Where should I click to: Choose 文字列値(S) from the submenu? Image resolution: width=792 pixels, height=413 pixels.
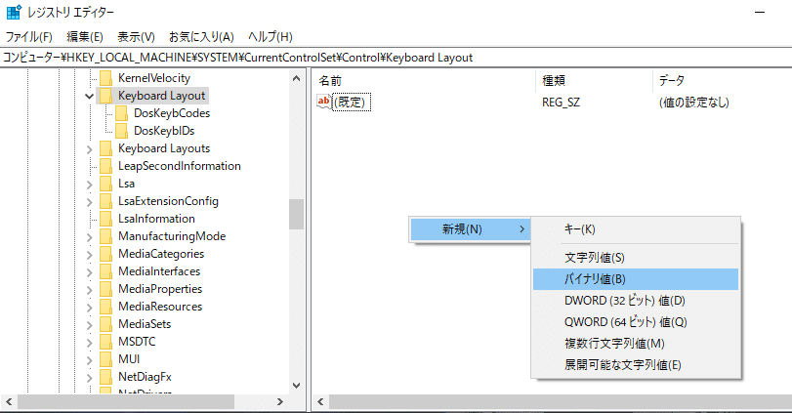pyautogui.click(x=636, y=258)
